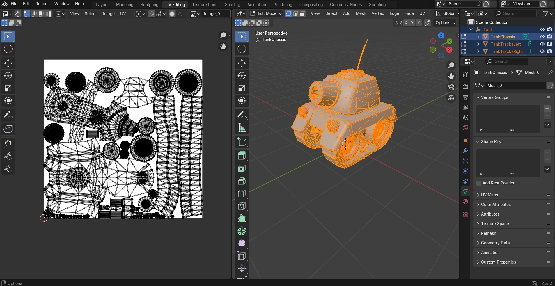Select the Measure tool
The height and width of the screenshot is (286, 555).
242,128
